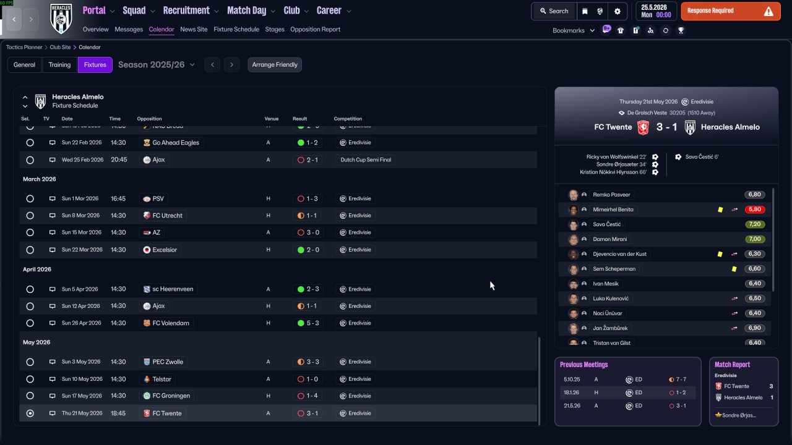Screen dimensions: 792x445
Task: Open the Season 2025/26 dropdown
Action: coord(157,65)
